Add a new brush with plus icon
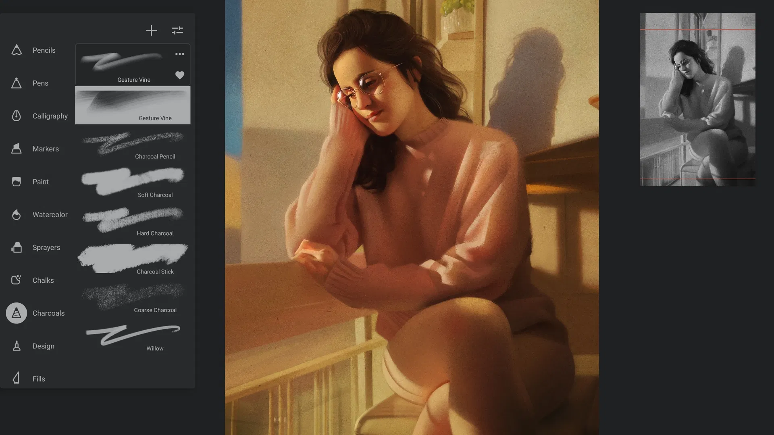The width and height of the screenshot is (774, 435). tap(151, 30)
